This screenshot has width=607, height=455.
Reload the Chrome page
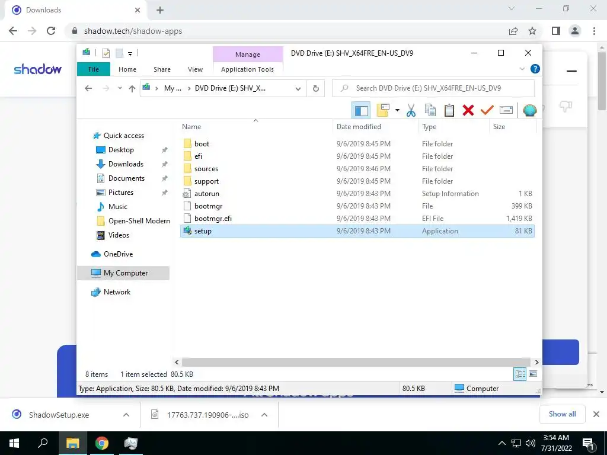tap(51, 31)
